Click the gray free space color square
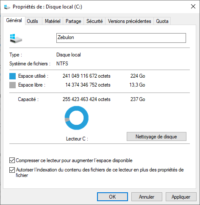Image resolution: width=200 pixels, height=205 pixels. 12,85
